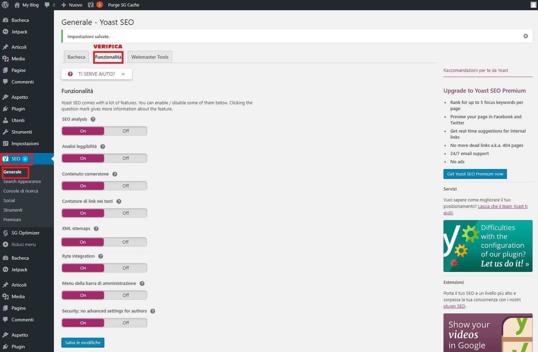The height and width of the screenshot is (352, 538).
Task: Switch to the Webmaster Tools tab
Action: pos(150,57)
